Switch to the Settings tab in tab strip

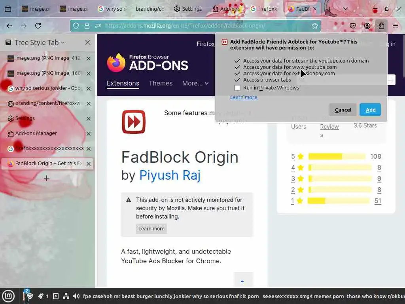pos(188,9)
